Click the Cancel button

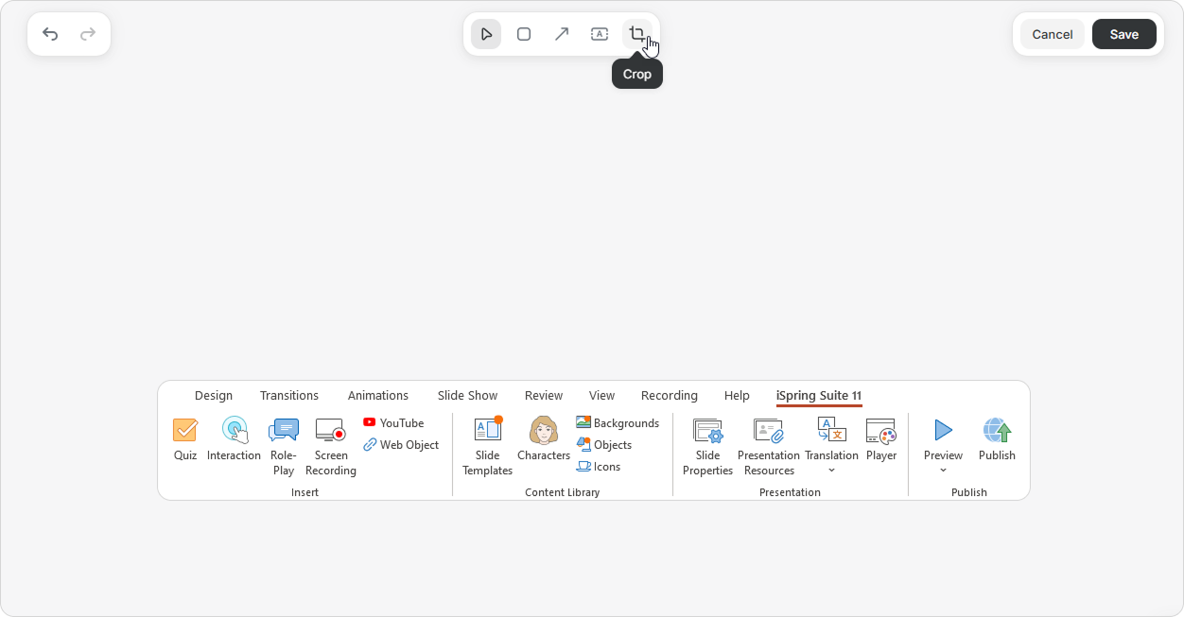tap(1052, 34)
